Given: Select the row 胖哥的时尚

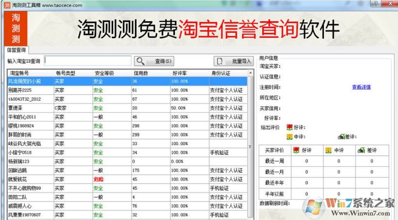Looking at the screenshot, I should [x=127, y=135].
